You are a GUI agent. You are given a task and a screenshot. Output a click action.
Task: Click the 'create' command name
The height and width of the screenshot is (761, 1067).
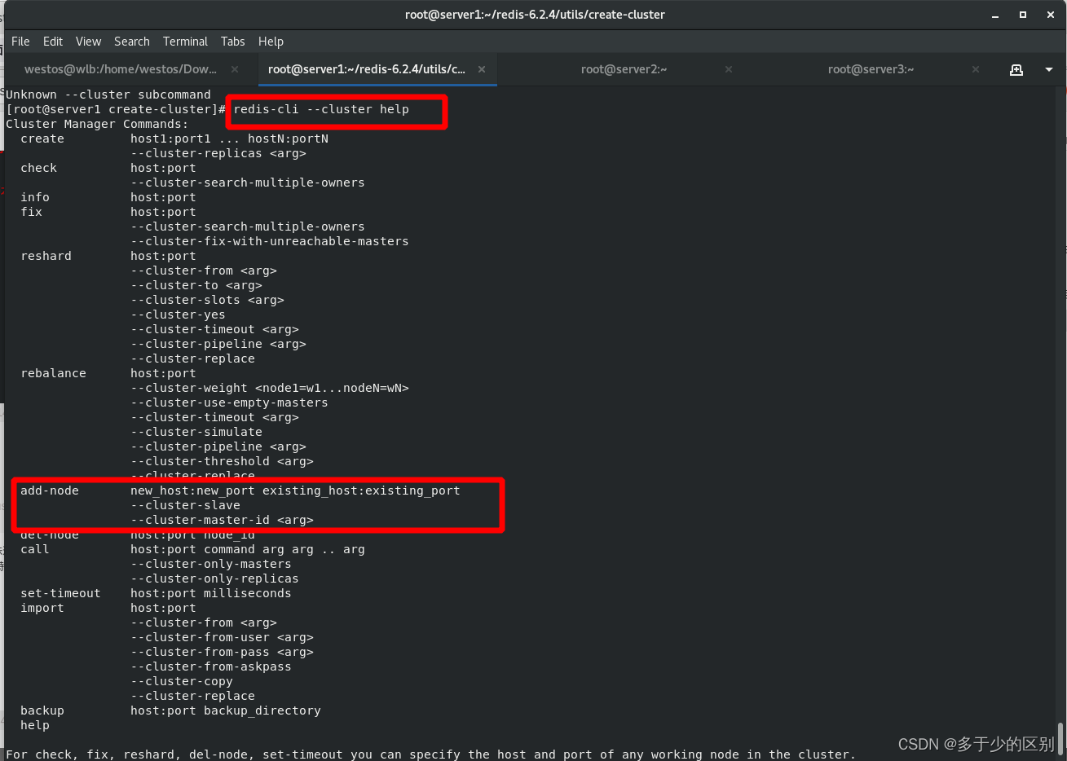[x=42, y=139]
